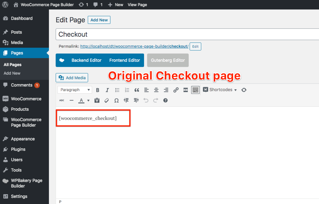Screen dimensions: 319x204
Task: Toggle bold formatting
Action: pos(98,90)
